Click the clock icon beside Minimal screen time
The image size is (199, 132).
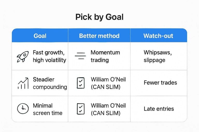22,109
